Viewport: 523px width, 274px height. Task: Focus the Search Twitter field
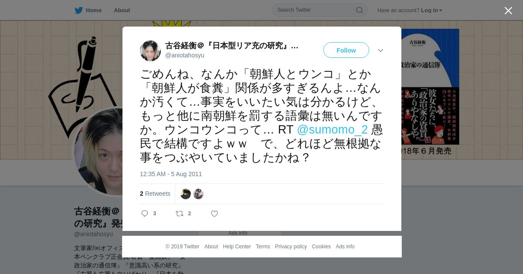click(x=320, y=10)
